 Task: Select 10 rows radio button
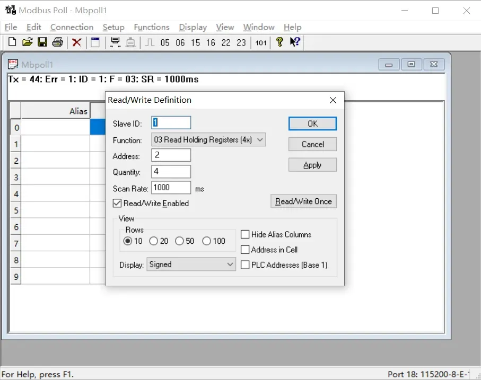(128, 241)
